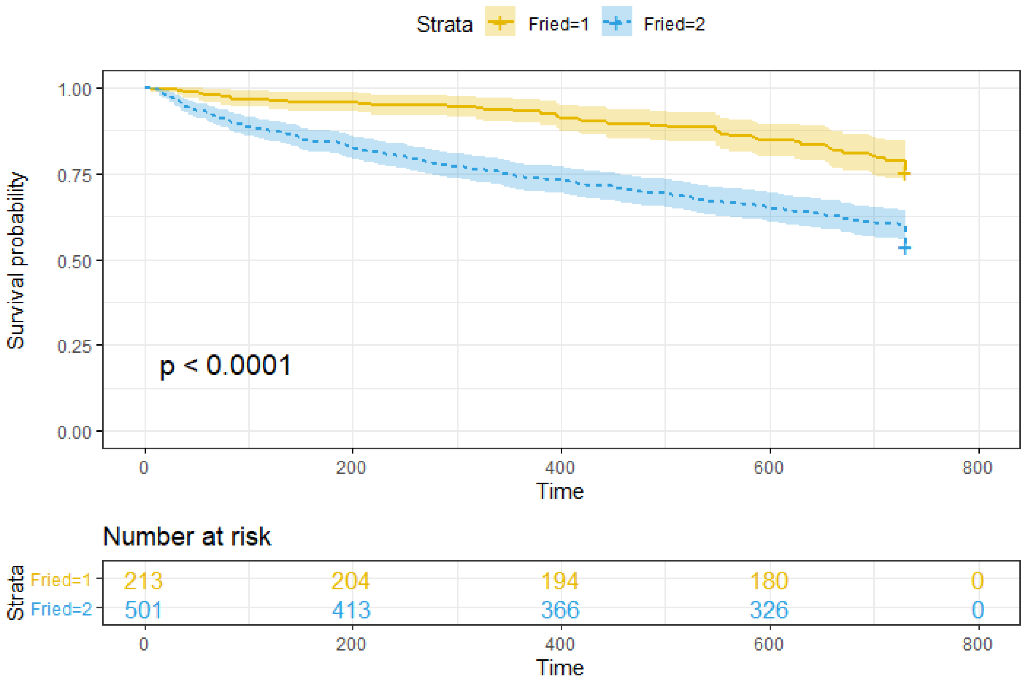This screenshot has height=685, width=1034.
Task: Click the 0.50 y-axis tick label
Action: pyautogui.click(x=74, y=262)
